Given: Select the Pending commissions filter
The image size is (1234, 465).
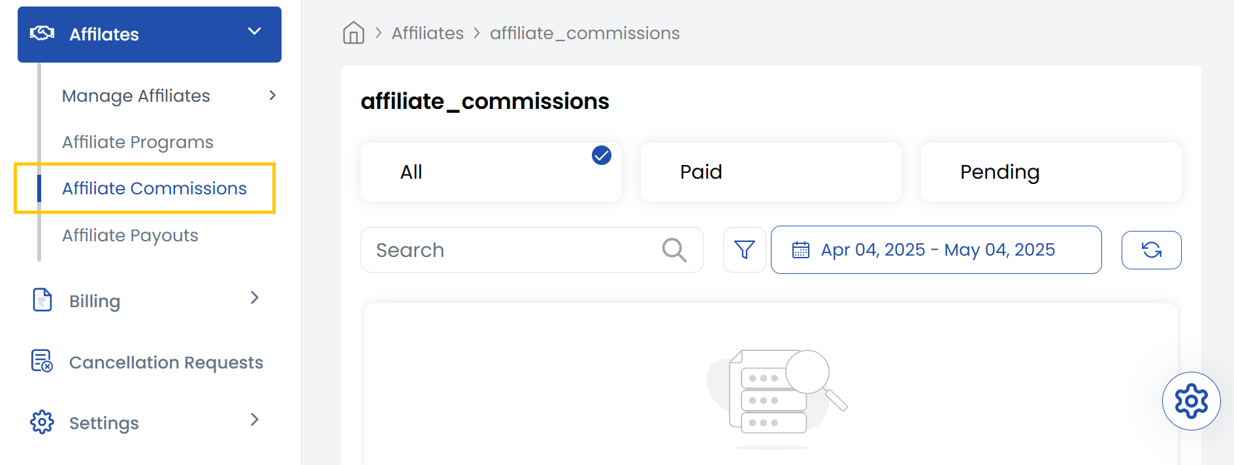Looking at the screenshot, I should (x=1050, y=172).
